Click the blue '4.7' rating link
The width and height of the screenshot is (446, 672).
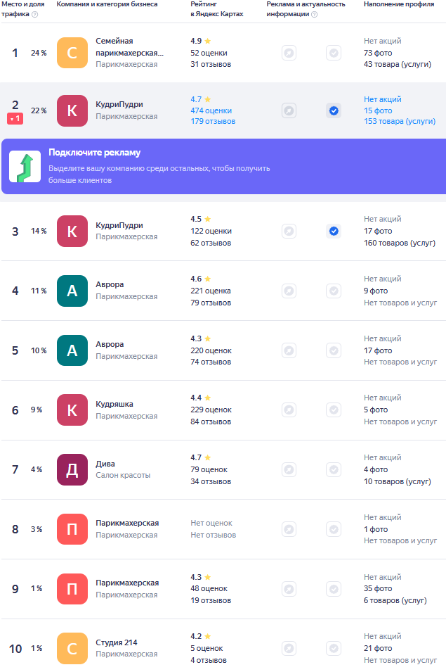tap(196, 99)
